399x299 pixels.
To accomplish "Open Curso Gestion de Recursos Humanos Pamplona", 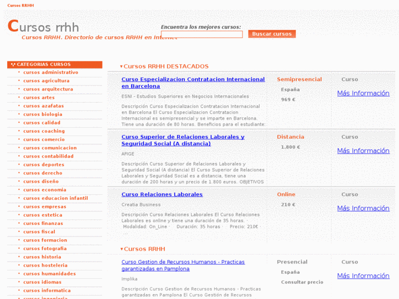I will (183, 266).
